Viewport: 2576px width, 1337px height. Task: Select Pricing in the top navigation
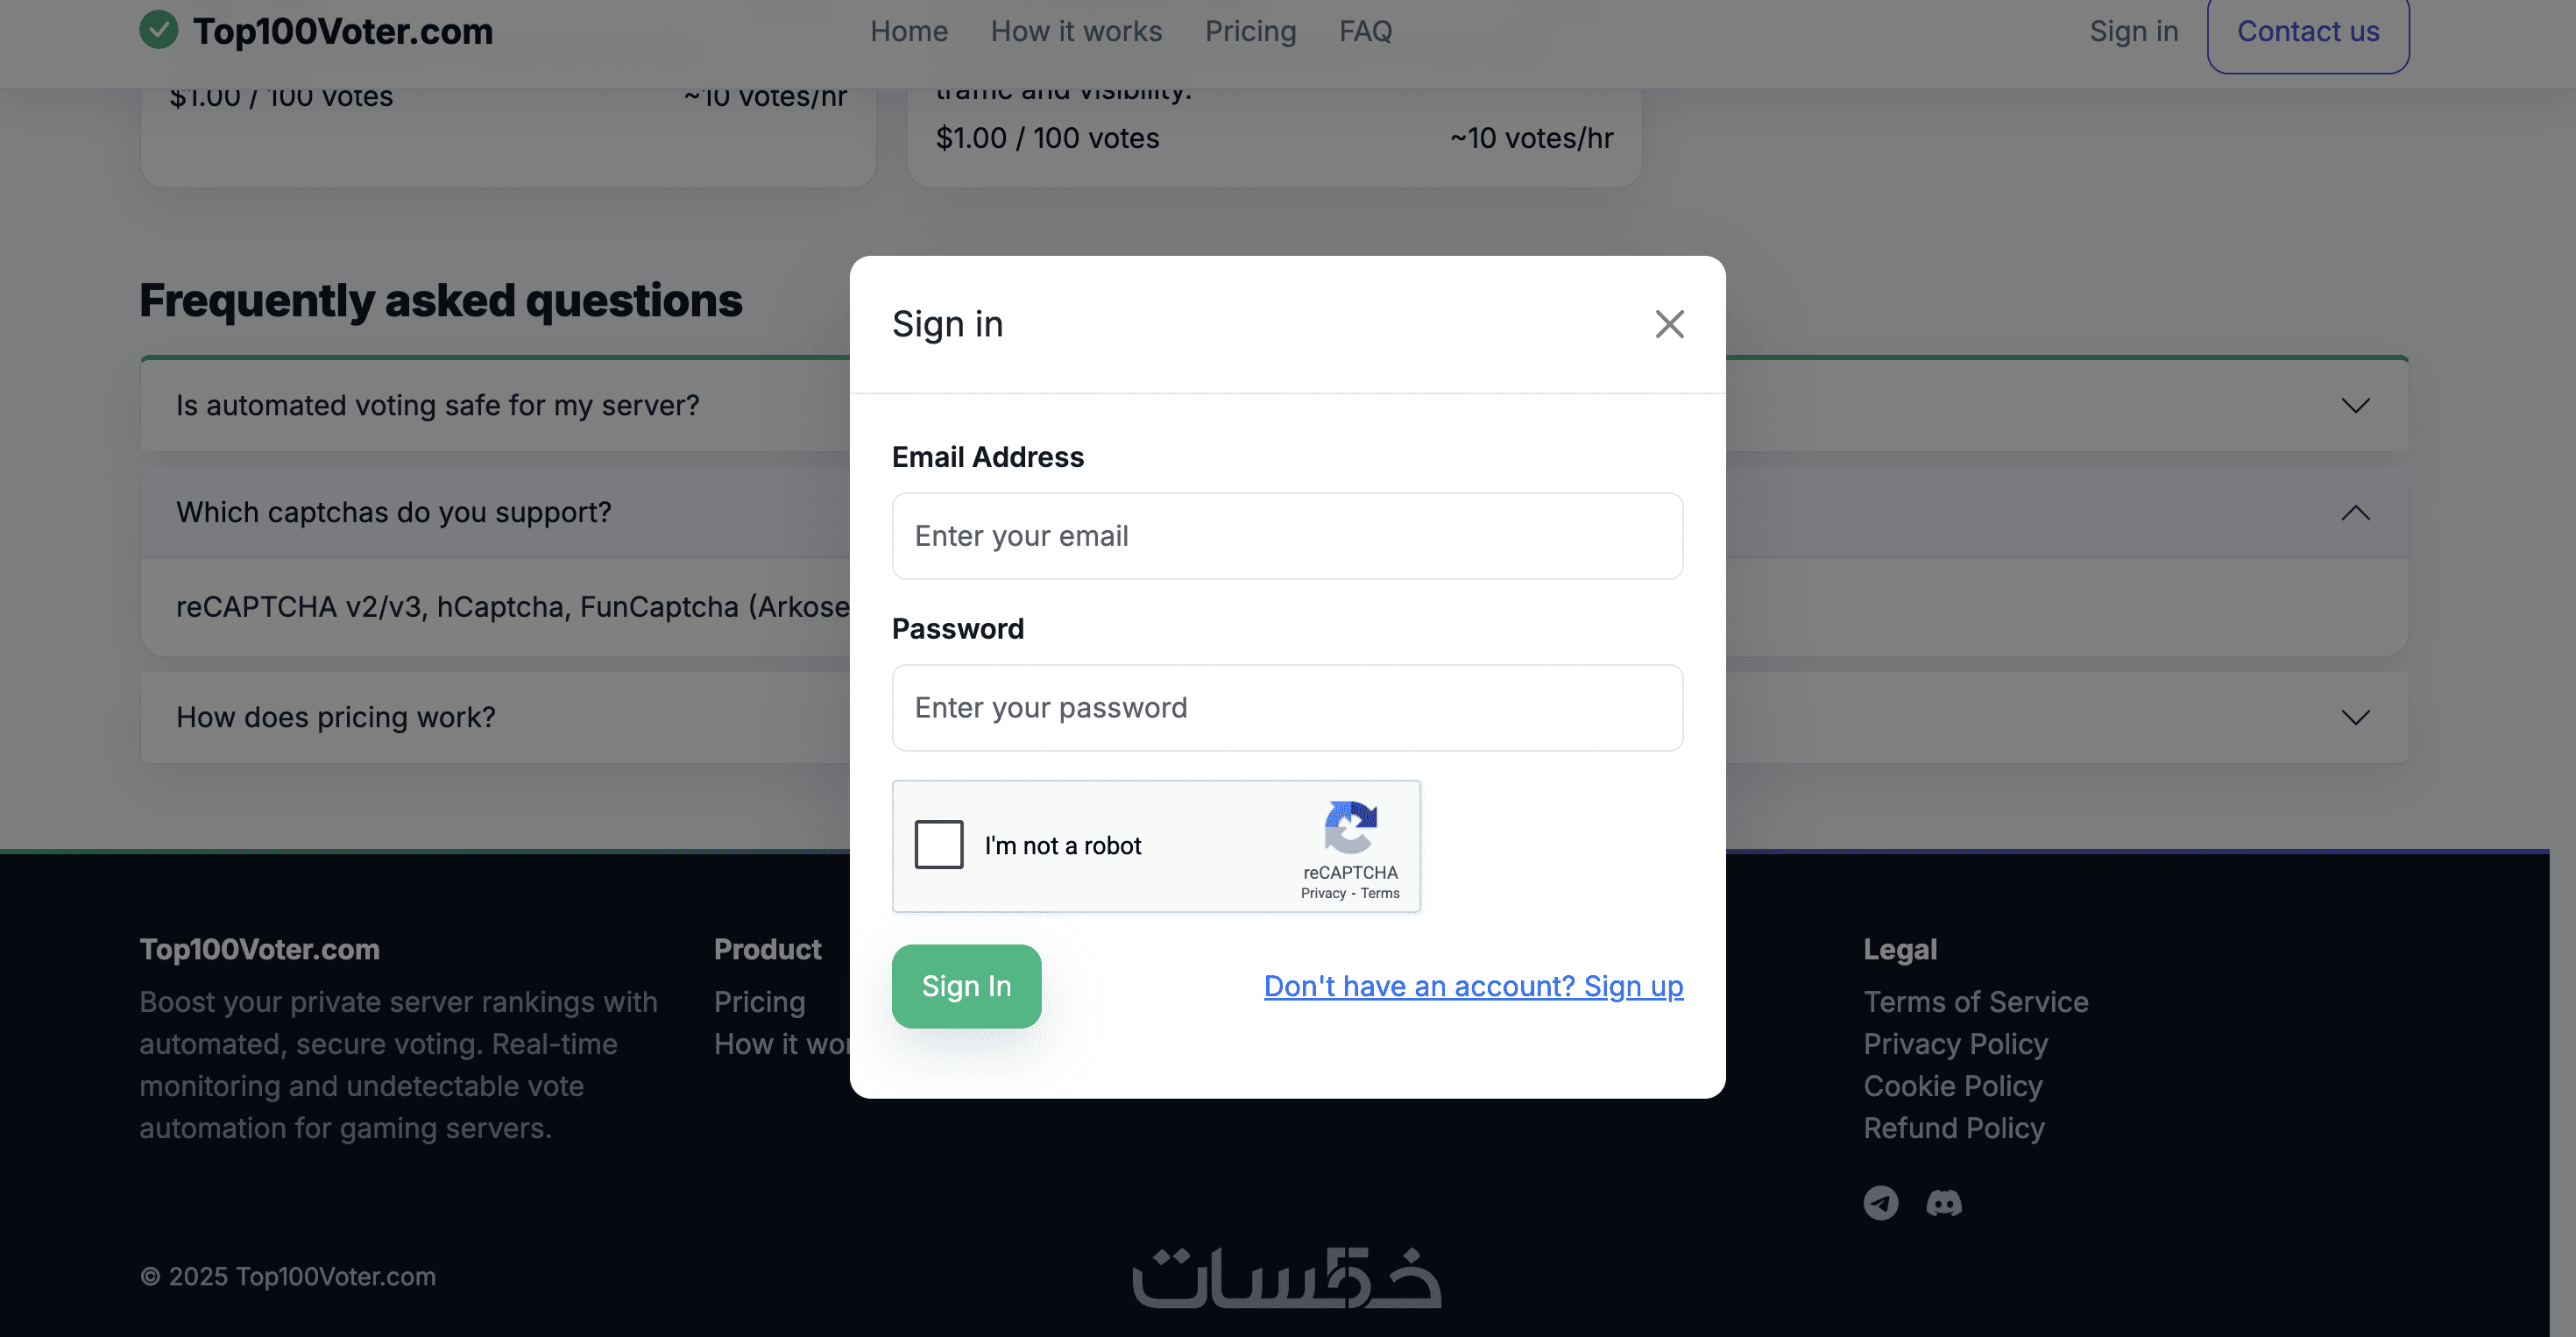coord(1250,31)
